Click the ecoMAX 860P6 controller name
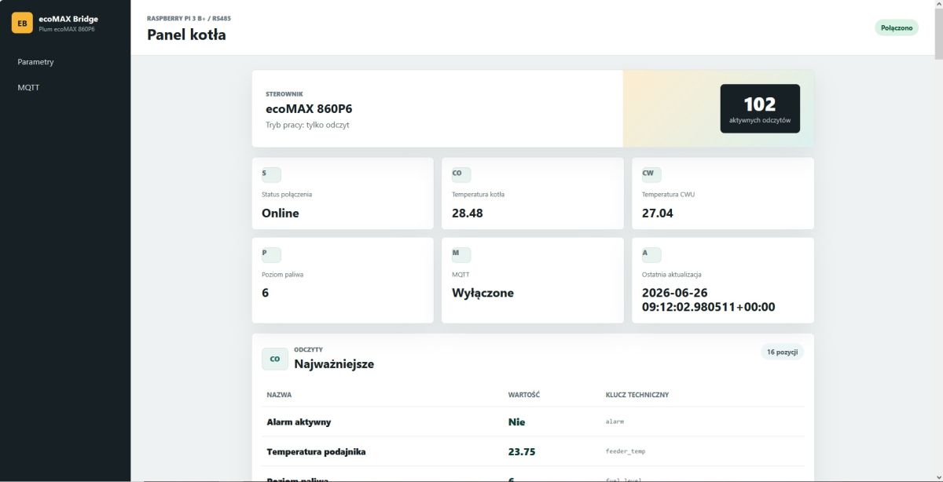943x482 pixels. (309, 109)
